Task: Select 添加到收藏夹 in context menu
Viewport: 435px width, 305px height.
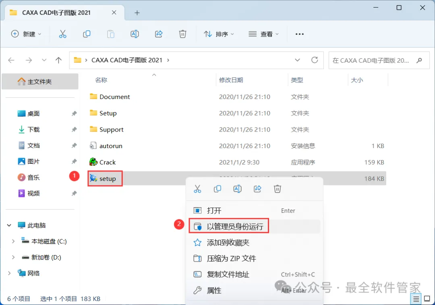Action: [255, 242]
